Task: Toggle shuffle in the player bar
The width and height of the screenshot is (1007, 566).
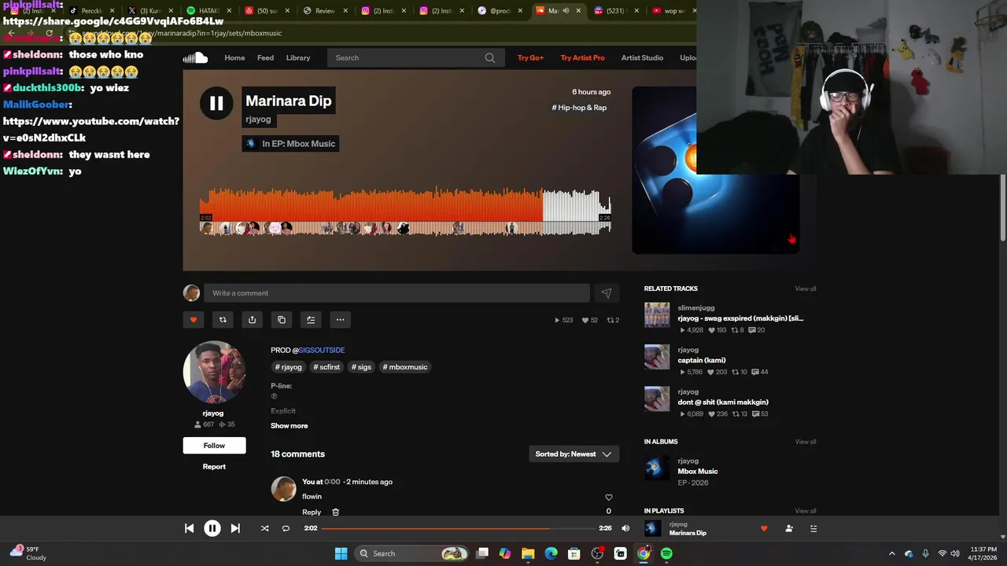Action: point(264,528)
